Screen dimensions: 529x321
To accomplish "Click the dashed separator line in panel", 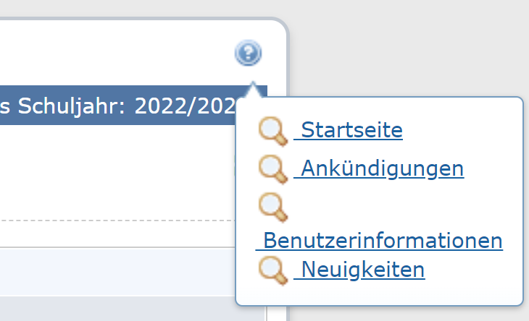I will click(x=117, y=221).
